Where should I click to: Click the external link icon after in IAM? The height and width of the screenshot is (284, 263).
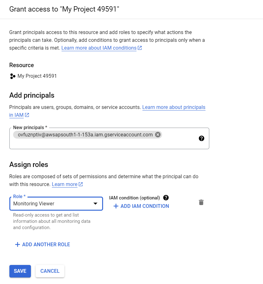27,115
